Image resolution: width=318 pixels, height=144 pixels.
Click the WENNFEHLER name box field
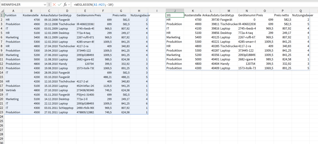pyautogui.click(x=21, y=5)
